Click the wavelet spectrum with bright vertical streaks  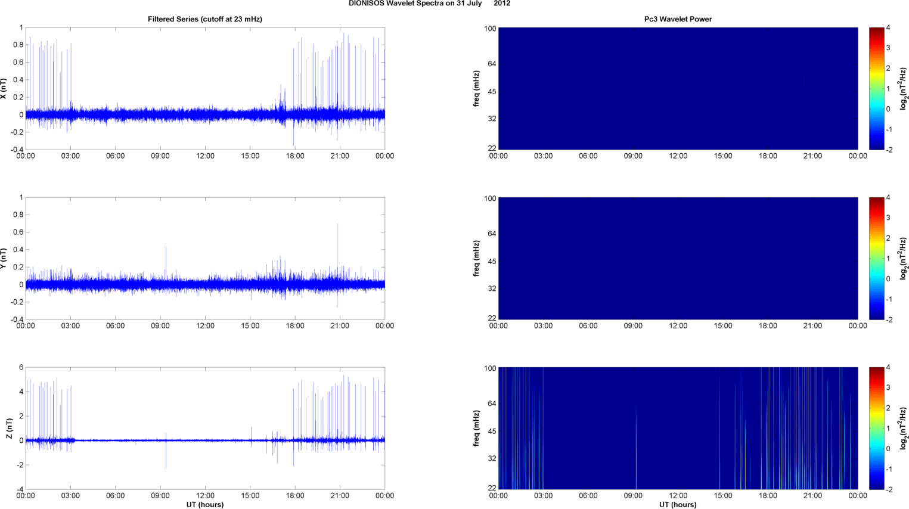pos(678,429)
